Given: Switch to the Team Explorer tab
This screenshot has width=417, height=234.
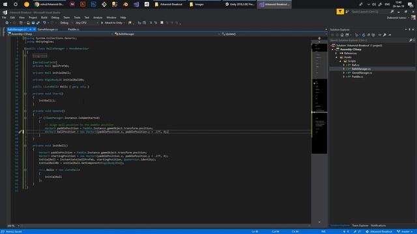Looking at the screenshot, I should click(x=360, y=226).
